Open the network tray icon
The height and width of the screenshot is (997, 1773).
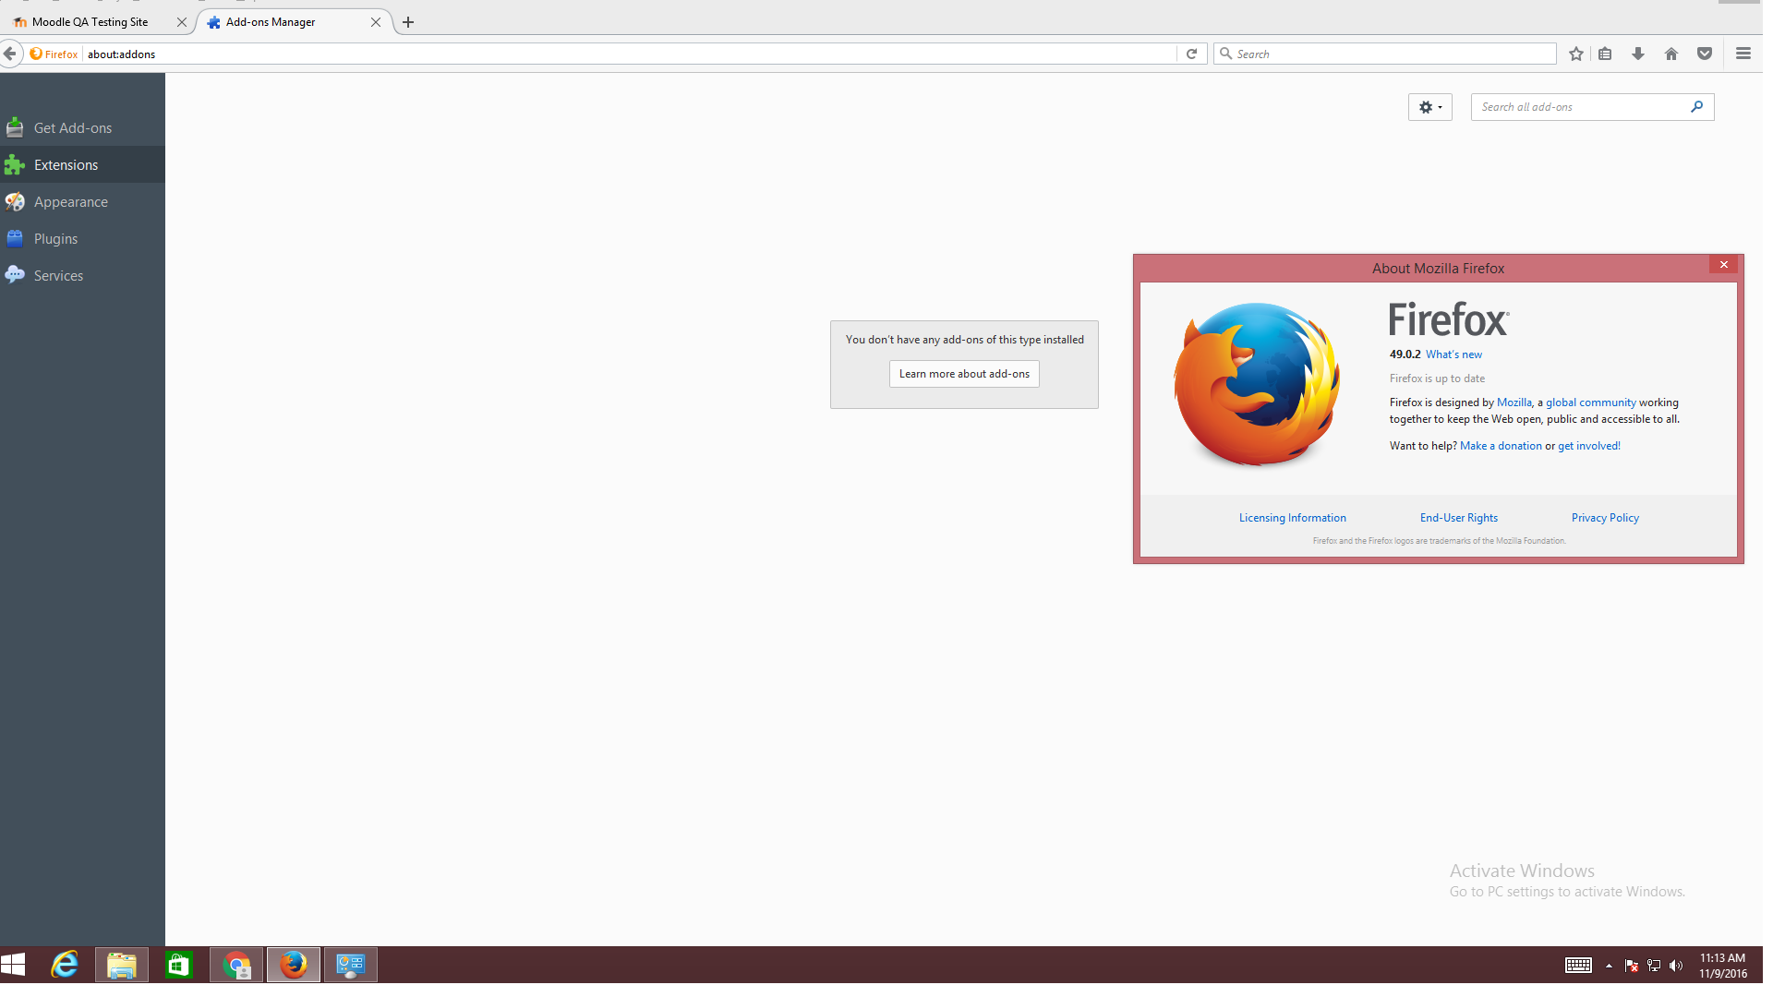tap(1654, 966)
